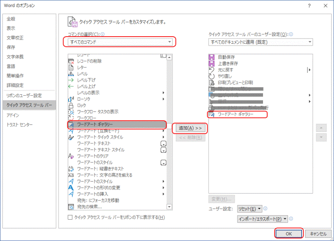This screenshot has height=241, width=334.
Task: Expand submenu arrow of ワードアートの挿入
Action: coord(163,194)
